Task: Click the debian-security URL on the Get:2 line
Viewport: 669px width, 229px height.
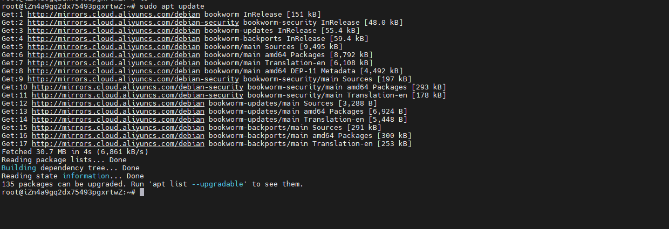Action: [x=133, y=22]
